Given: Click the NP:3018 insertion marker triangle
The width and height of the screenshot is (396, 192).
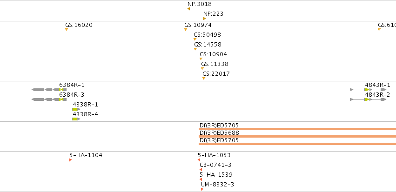Looking at the screenshot, I should click(x=188, y=9).
